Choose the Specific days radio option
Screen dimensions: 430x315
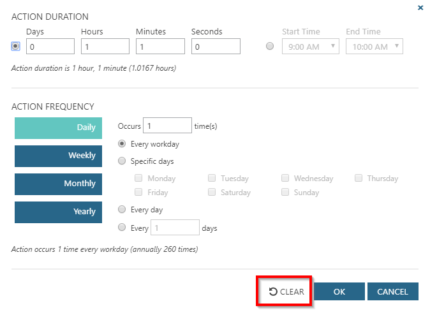(122, 161)
